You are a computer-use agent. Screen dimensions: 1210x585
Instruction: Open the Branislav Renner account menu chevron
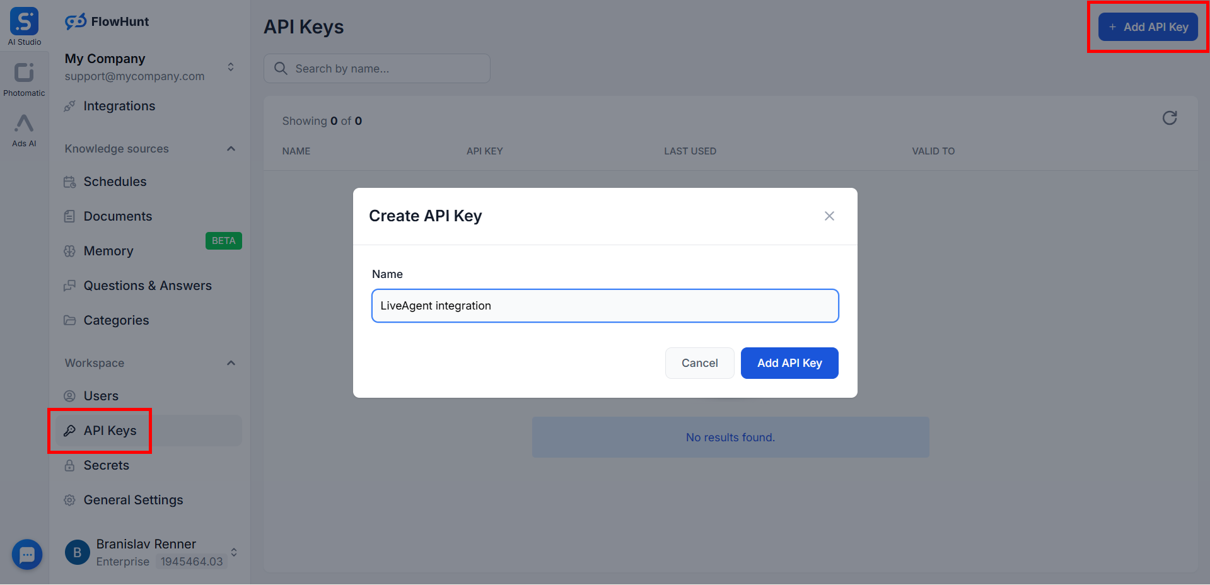pyautogui.click(x=234, y=552)
